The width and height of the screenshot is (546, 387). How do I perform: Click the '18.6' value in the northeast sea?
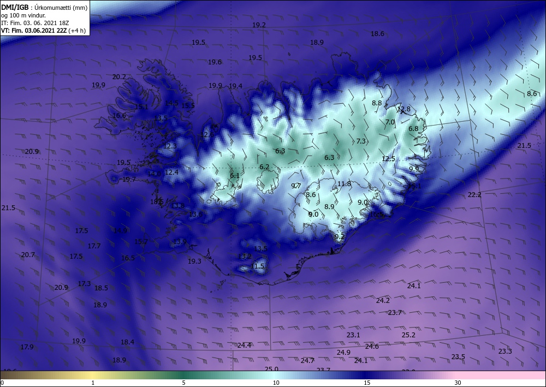377,34
